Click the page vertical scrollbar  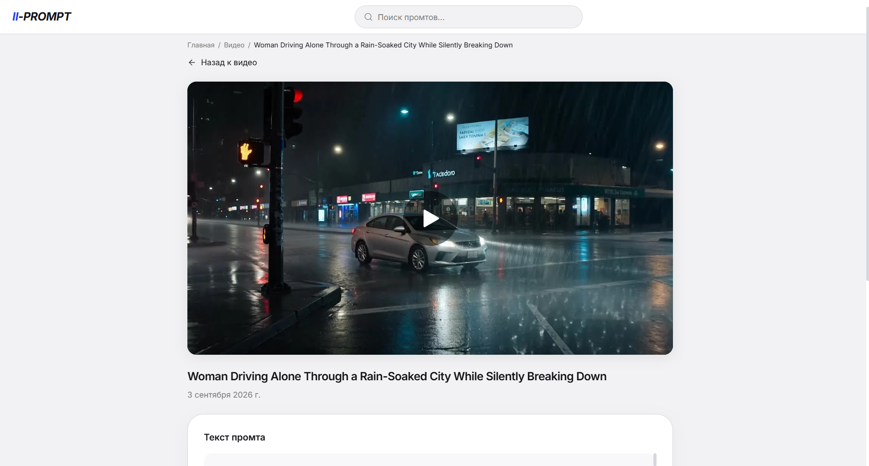(867, 144)
